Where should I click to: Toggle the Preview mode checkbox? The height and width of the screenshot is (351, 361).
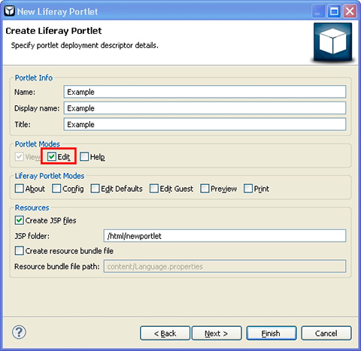(205, 189)
